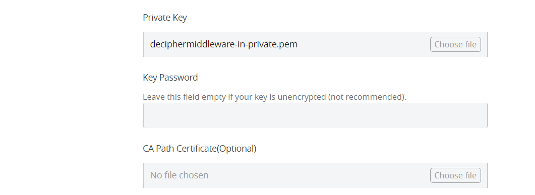Open file picker to replace the private key
The width and height of the screenshot is (535, 195).
(455, 44)
